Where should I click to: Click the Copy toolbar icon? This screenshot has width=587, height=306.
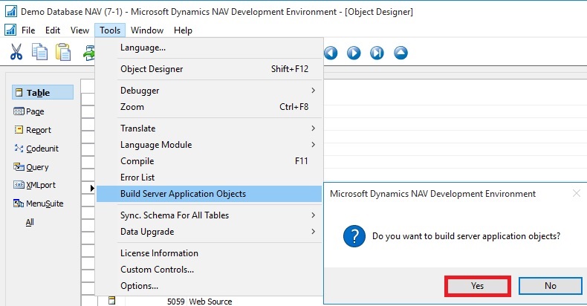40,52
